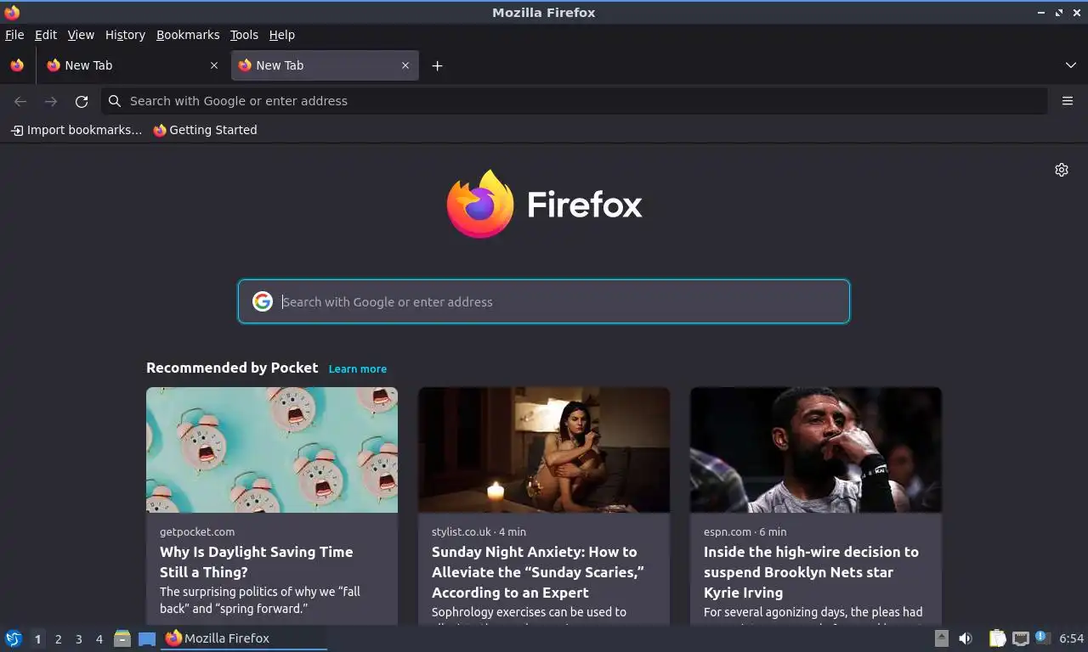Open the taskbar start menu icon
The image size is (1088, 652).
tap(14, 638)
